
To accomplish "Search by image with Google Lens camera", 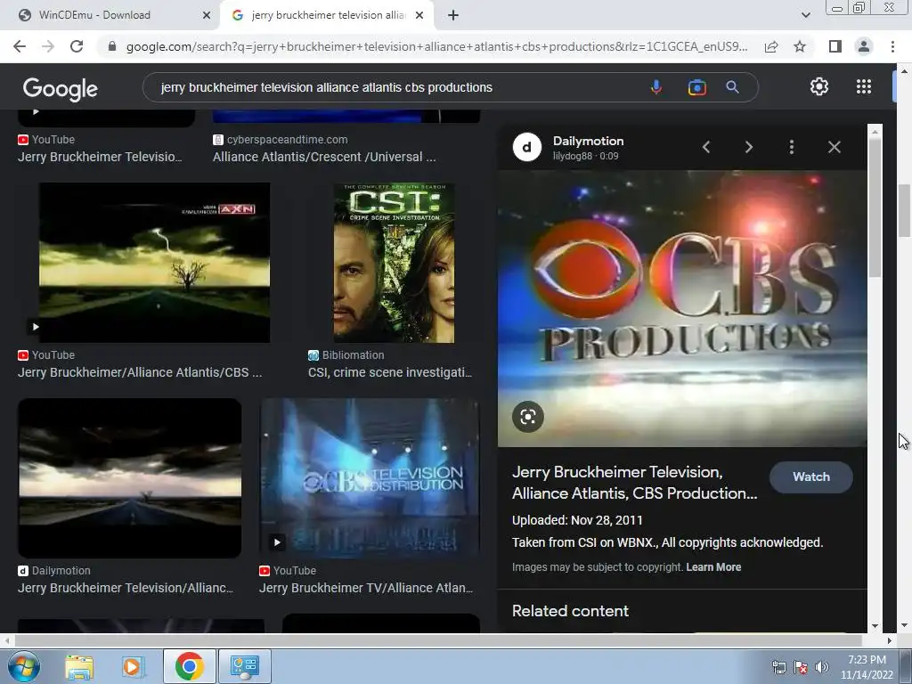I will [x=696, y=87].
